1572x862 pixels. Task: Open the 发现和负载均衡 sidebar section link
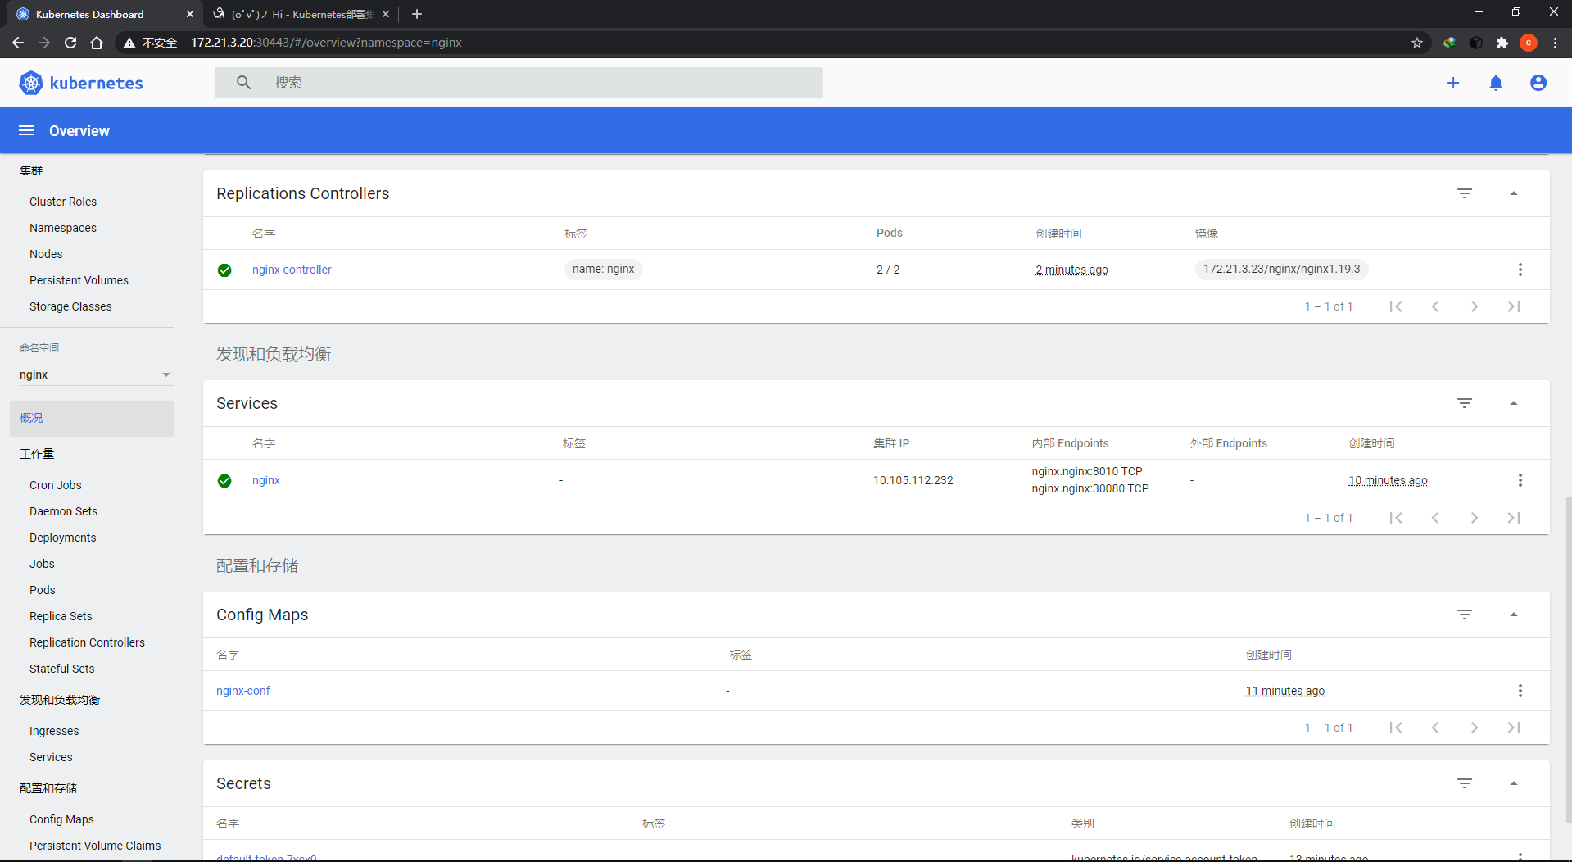(60, 700)
